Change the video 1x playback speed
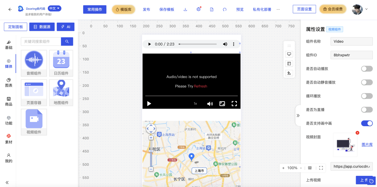 pyautogui.click(x=195, y=104)
